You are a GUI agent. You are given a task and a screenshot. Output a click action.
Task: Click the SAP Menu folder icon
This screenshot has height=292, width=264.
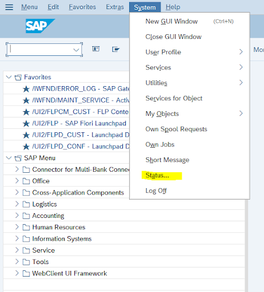click(18, 158)
